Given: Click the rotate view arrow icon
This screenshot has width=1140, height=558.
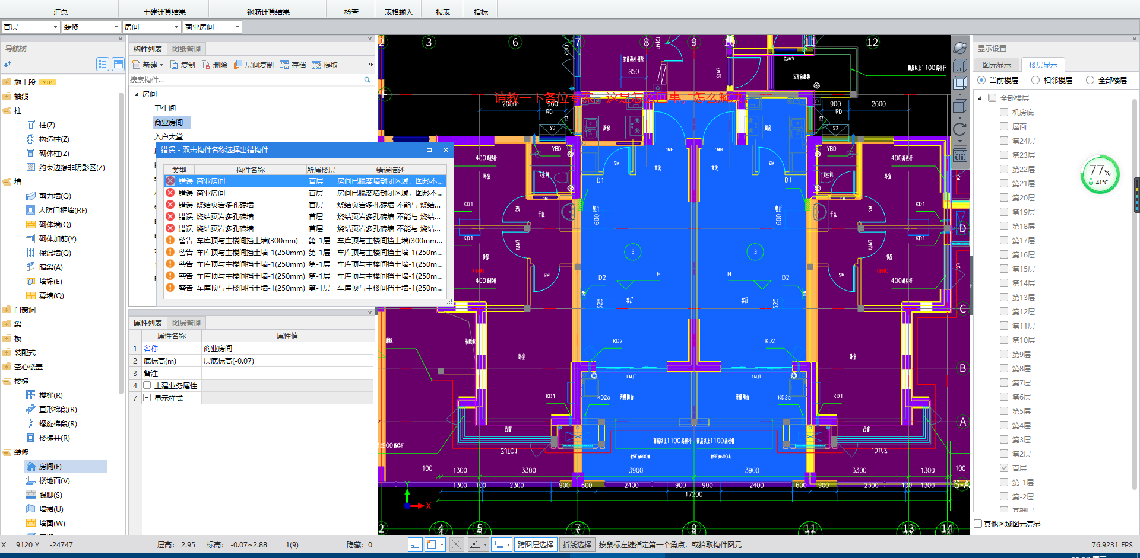Looking at the screenshot, I should tap(960, 129).
